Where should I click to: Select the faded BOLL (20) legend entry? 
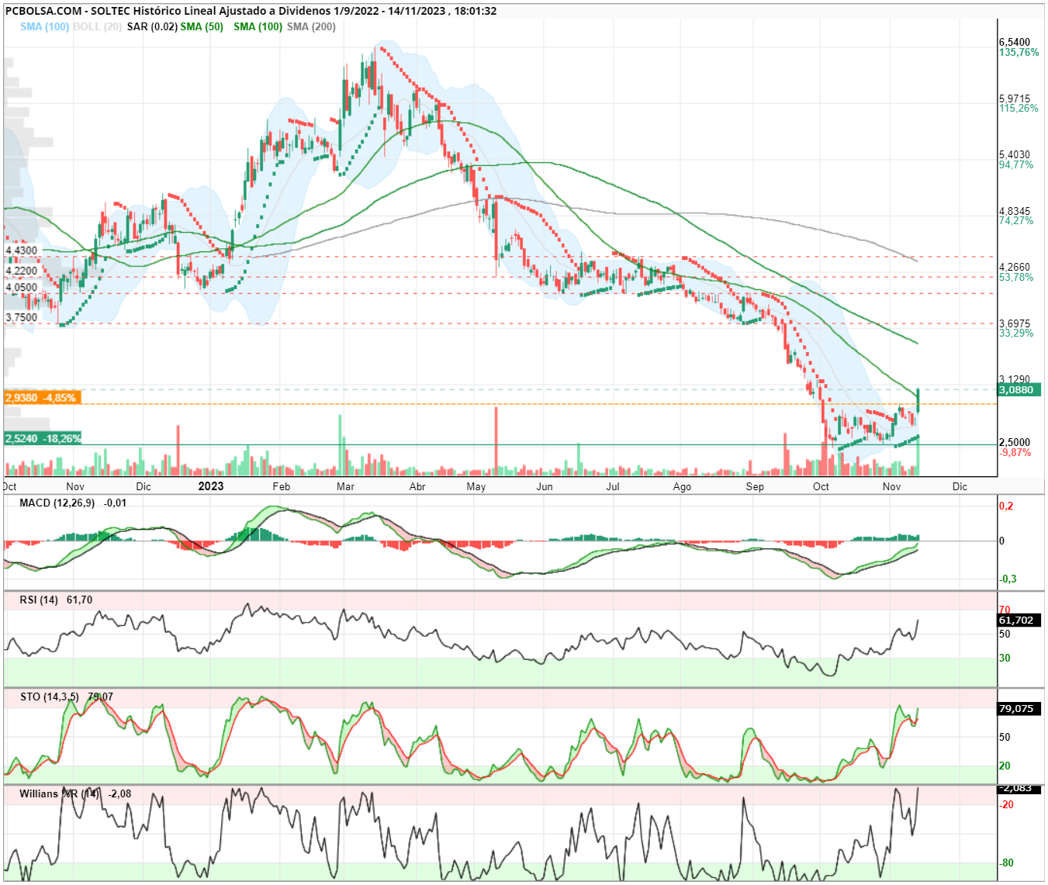(97, 26)
